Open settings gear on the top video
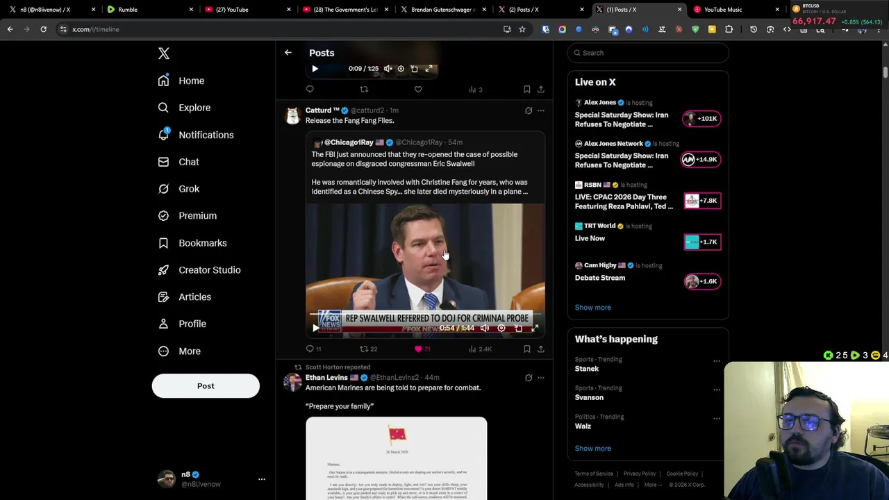 click(x=401, y=69)
